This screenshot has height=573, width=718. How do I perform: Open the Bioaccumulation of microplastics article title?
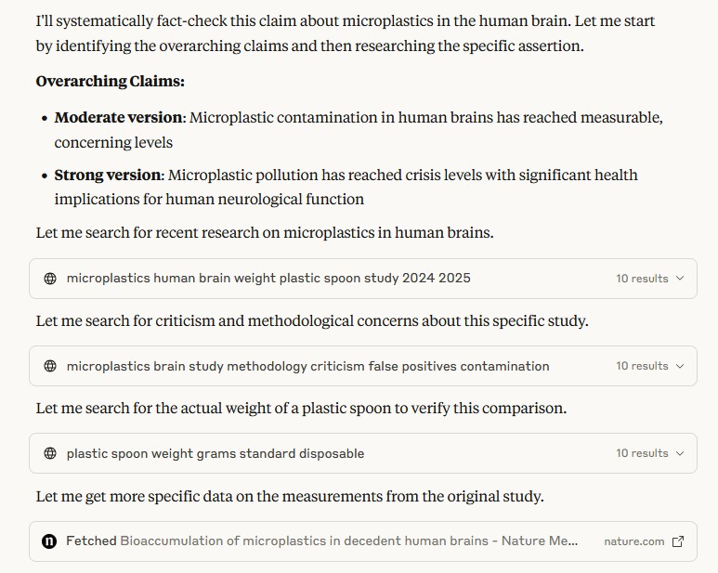click(x=349, y=541)
